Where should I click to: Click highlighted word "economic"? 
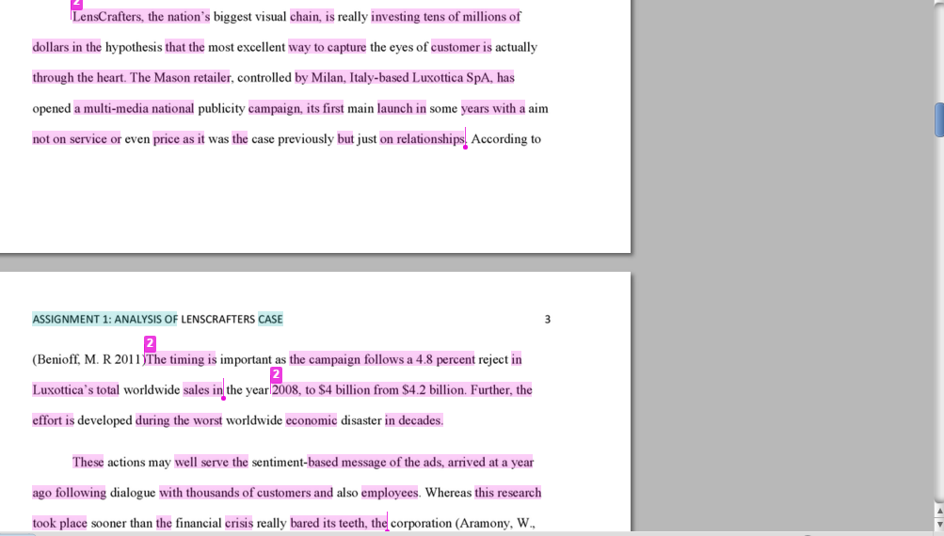(x=312, y=420)
